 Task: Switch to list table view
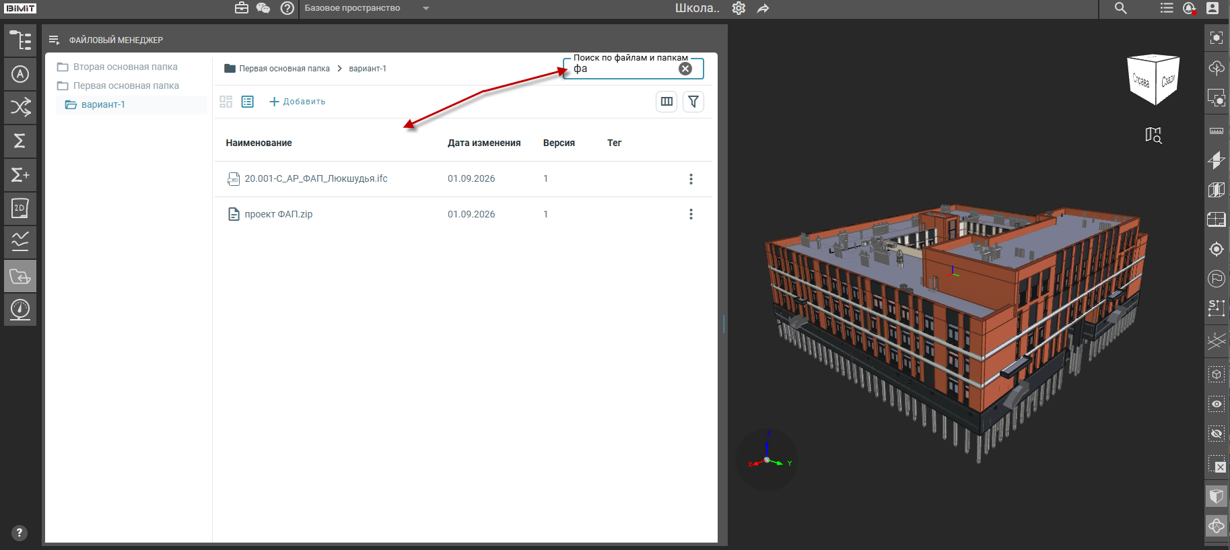coord(248,102)
